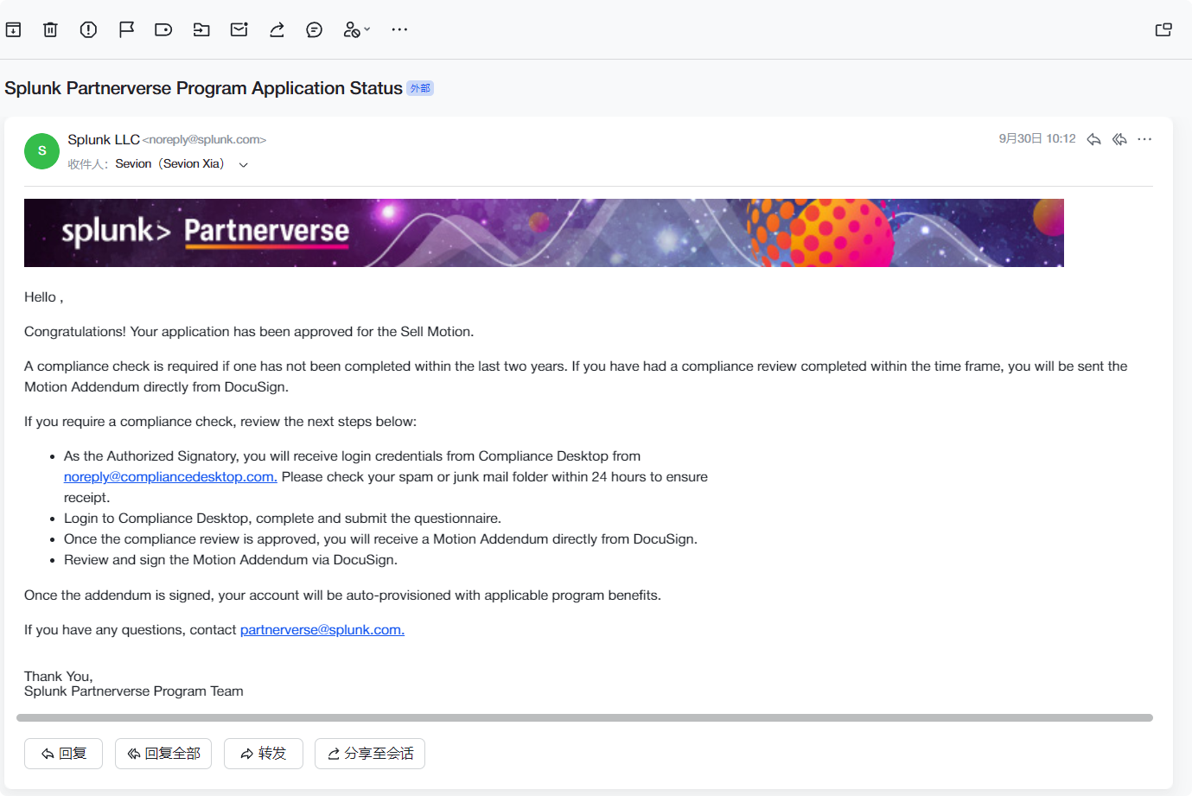Open the comment bubble icon in the toolbar

(x=315, y=30)
